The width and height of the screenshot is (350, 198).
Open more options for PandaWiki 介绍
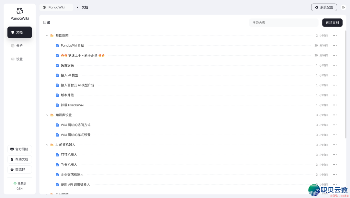(x=334, y=45)
